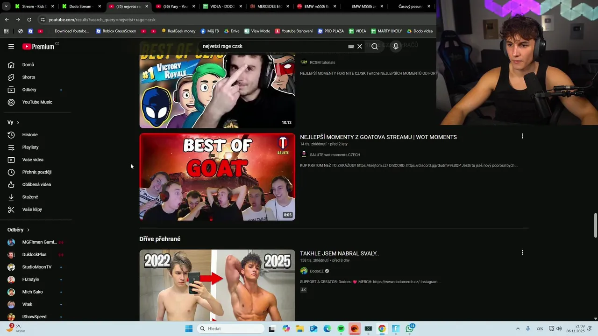Open the MARTY UKOLY bookmark

pos(386,31)
